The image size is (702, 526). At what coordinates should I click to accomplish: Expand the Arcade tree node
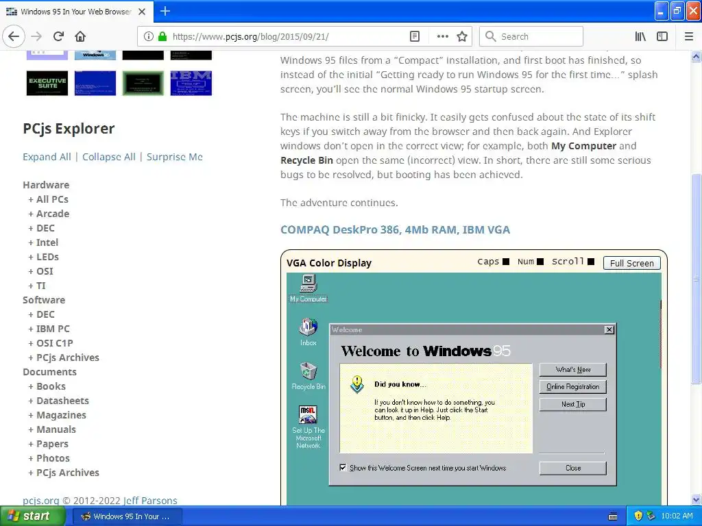49,214
